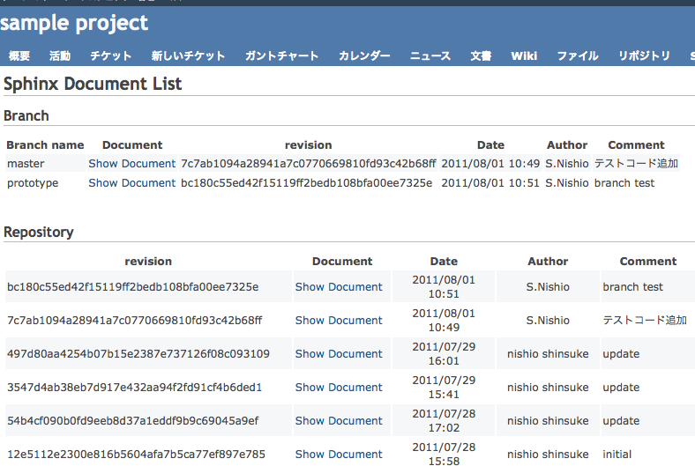Click date 2011/08/01 10:51 in Branch table
The height and width of the screenshot is (466, 695).
coord(490,183)
